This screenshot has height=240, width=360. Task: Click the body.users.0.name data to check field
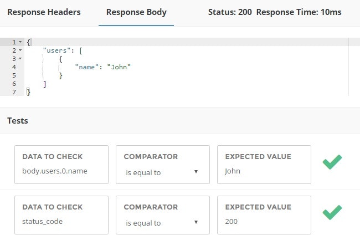61,171
